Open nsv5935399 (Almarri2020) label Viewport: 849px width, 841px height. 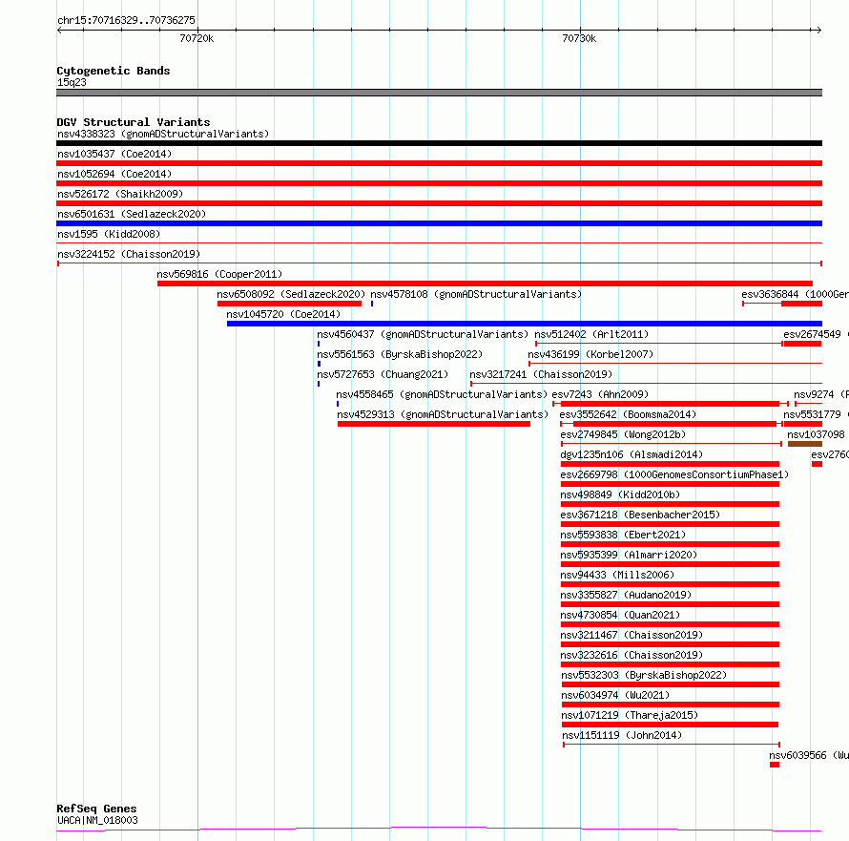(629, 555)
